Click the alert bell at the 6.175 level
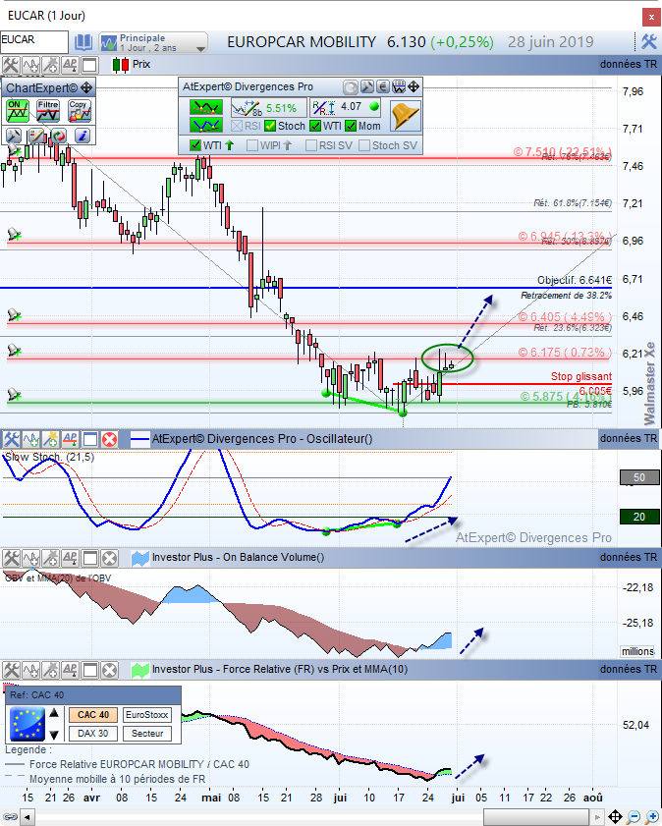662x826 pixels. (14, 351)
